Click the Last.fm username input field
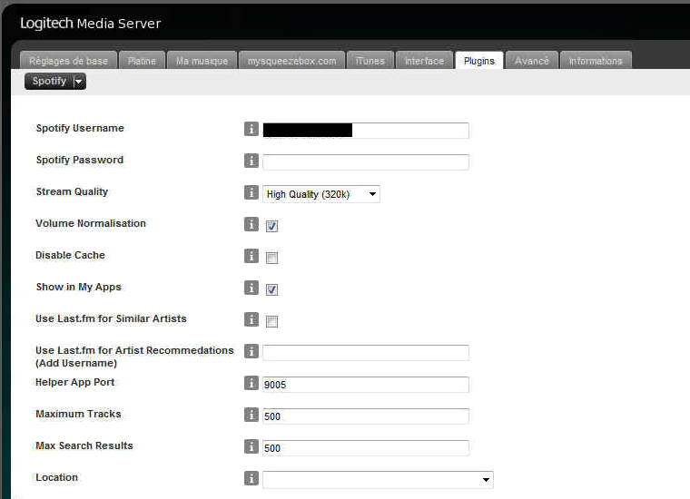This screenshot has height=499, width=690. click(366, 353)
